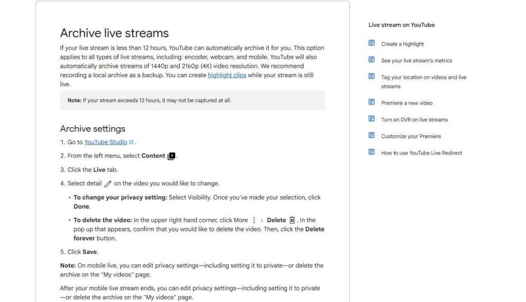
Task: Click the article icon beside Premiere a new video
Action: [371, 102]
